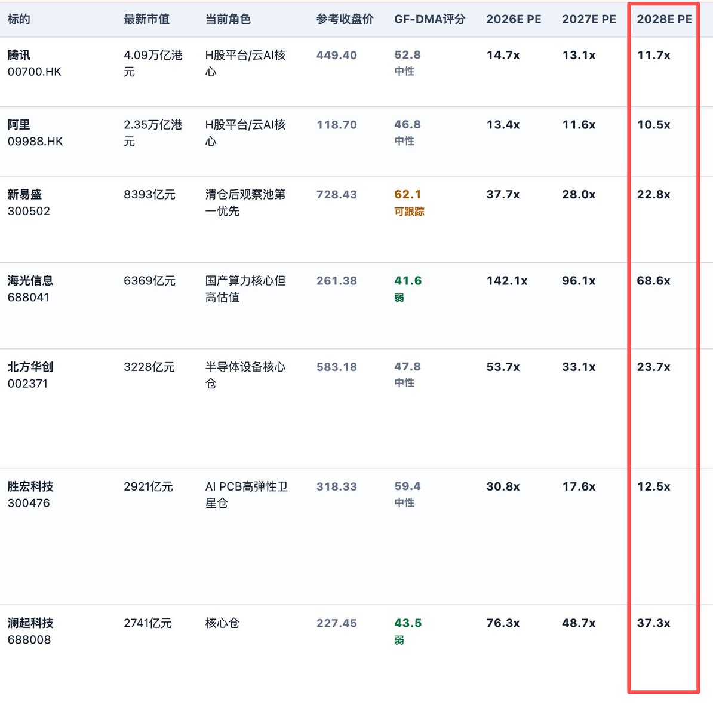Image resolution: width=713 pixels, height=717 pixels.
Task: Click closing price 227.45
Action: click(337, 623)
